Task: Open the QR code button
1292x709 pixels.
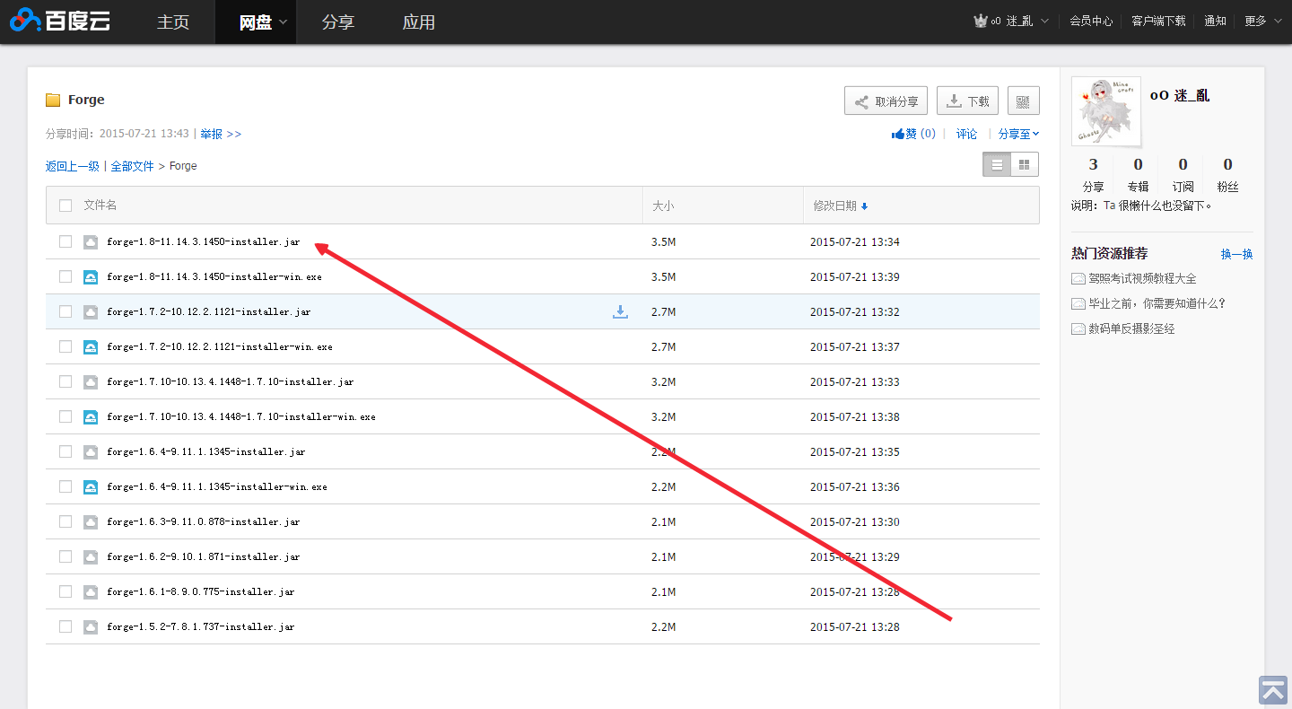Action: click(x=1023, y=101)
